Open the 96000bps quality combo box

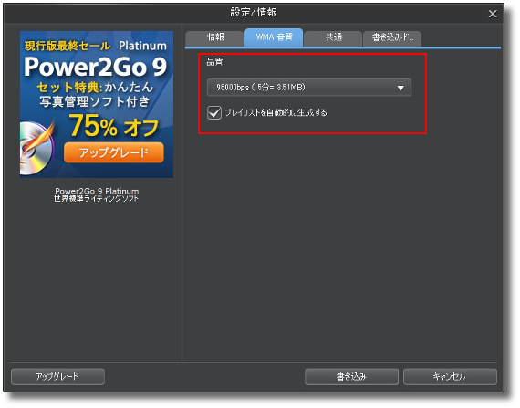tap(309, 88)
